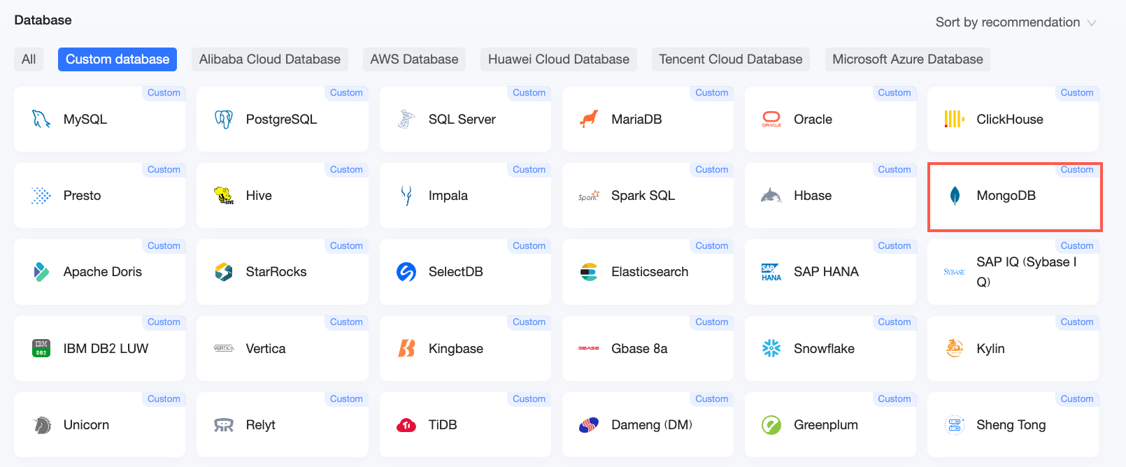Click the SQL Server logo icon
1126x467 pixels.
coord(406,120)
